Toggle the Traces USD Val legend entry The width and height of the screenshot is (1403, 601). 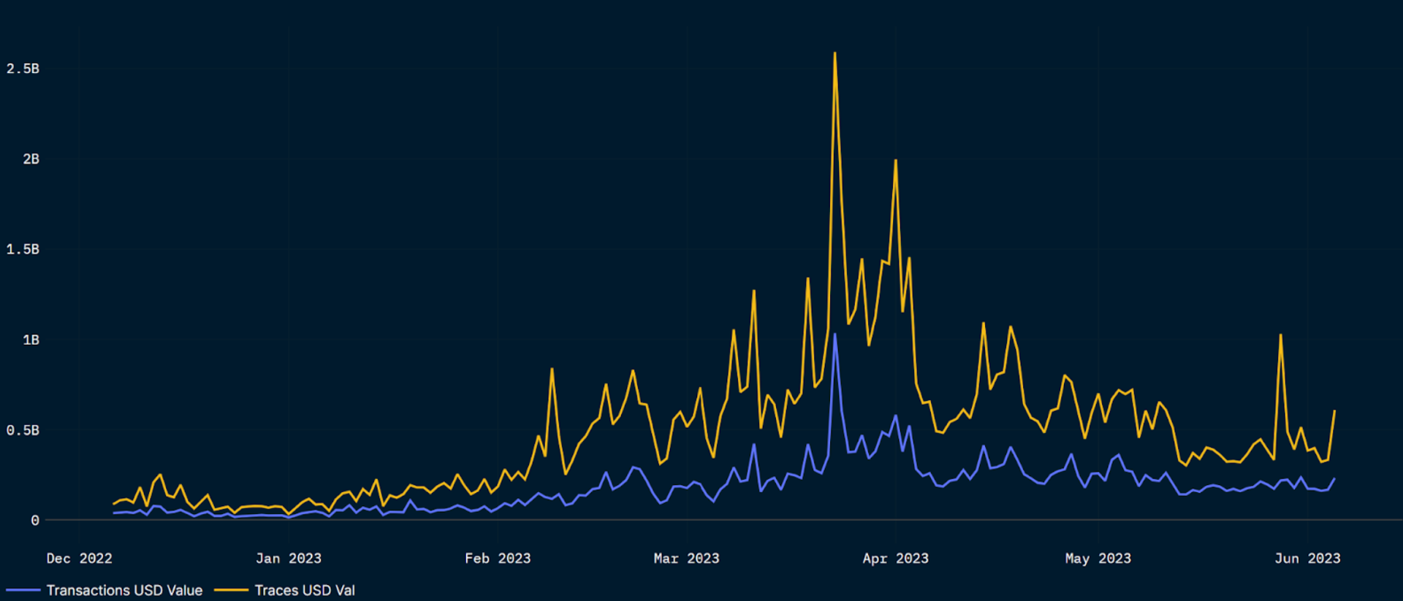(x=285, y=590)
